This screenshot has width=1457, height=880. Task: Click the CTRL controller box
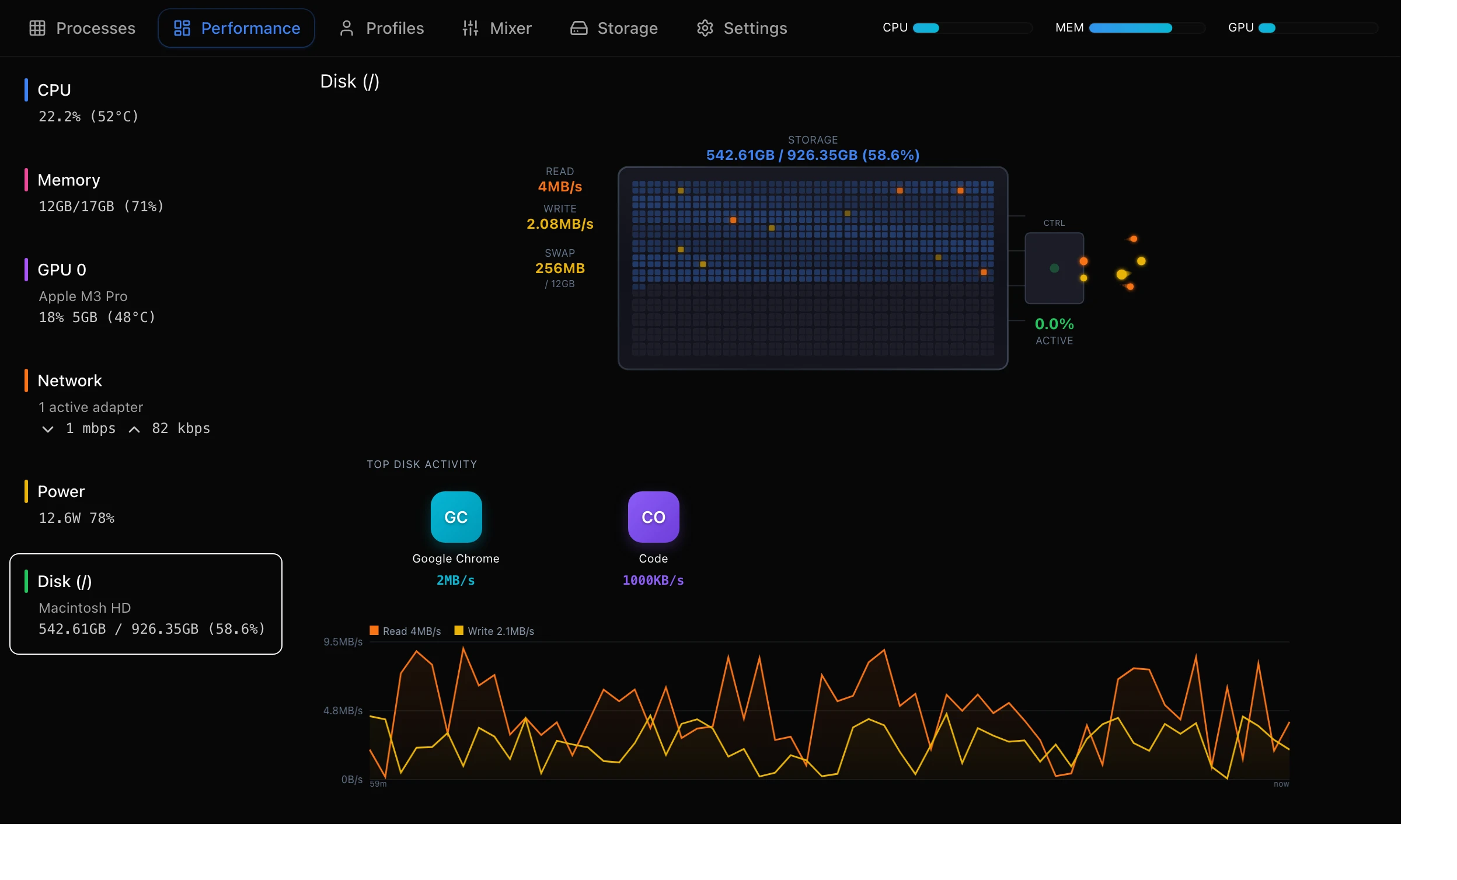(1054, 268)
